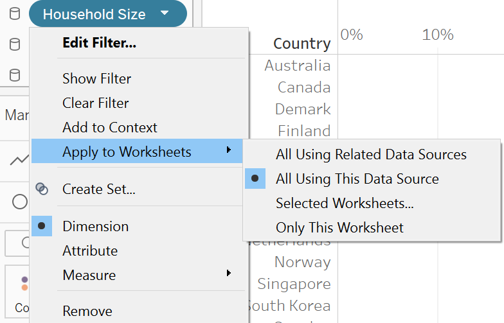
Task: Click the Create Set overlapping circles icon
Action: point(42,189)
